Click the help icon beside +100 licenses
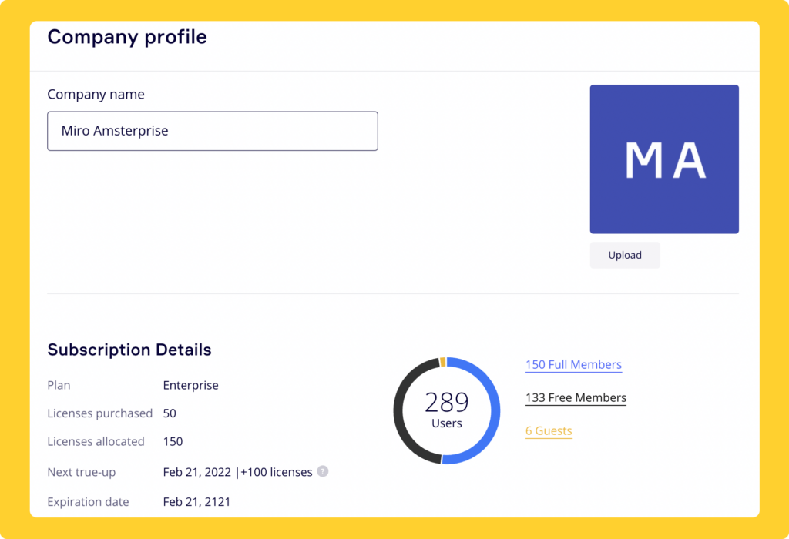This screenshot has height=539, width=789. [x=323, y=471]
